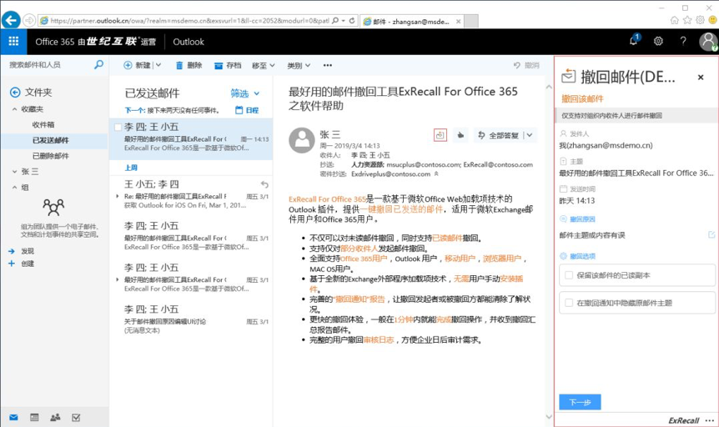719x427 pixels.
Task: Click reading pane scrollbar down arrow
Action: [x=549, y=416]
